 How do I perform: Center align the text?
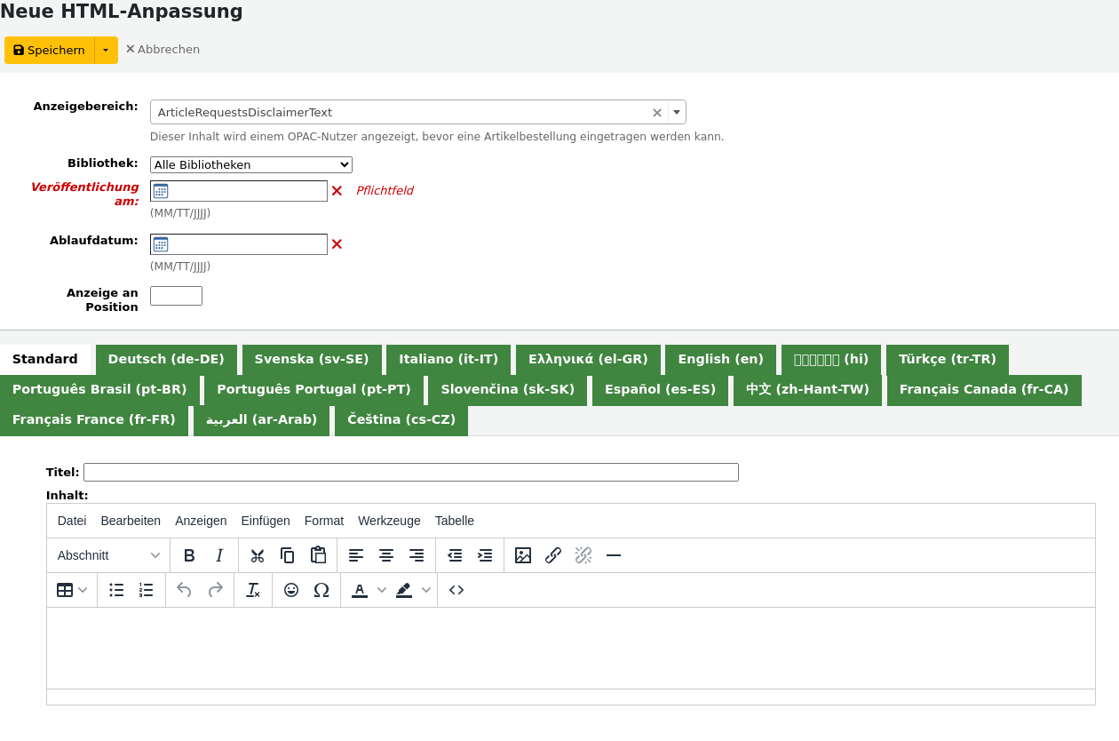click(x=386, y=555)
